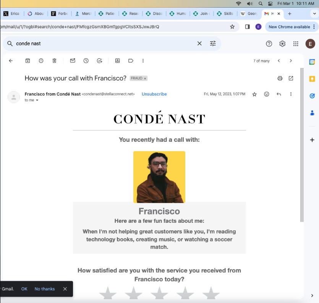
Task: Expand recipient details next to 'to me'
Action: point(37,100)
